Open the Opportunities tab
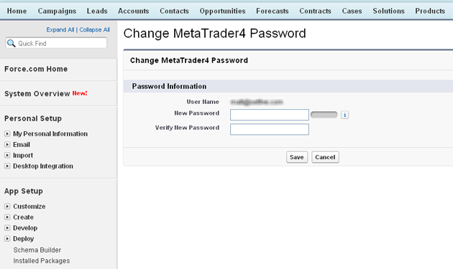Viewport: 453px width, 269px height. 222,11
